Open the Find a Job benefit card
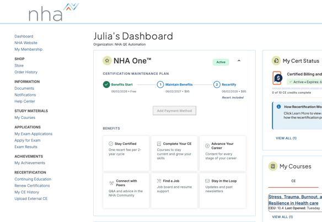Screen dimensions: 322x222 point(174,191)
